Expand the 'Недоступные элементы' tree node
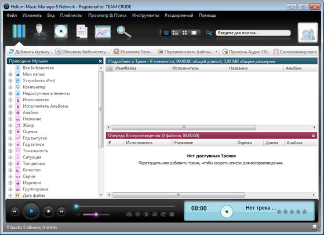 (x=10, y=93)
